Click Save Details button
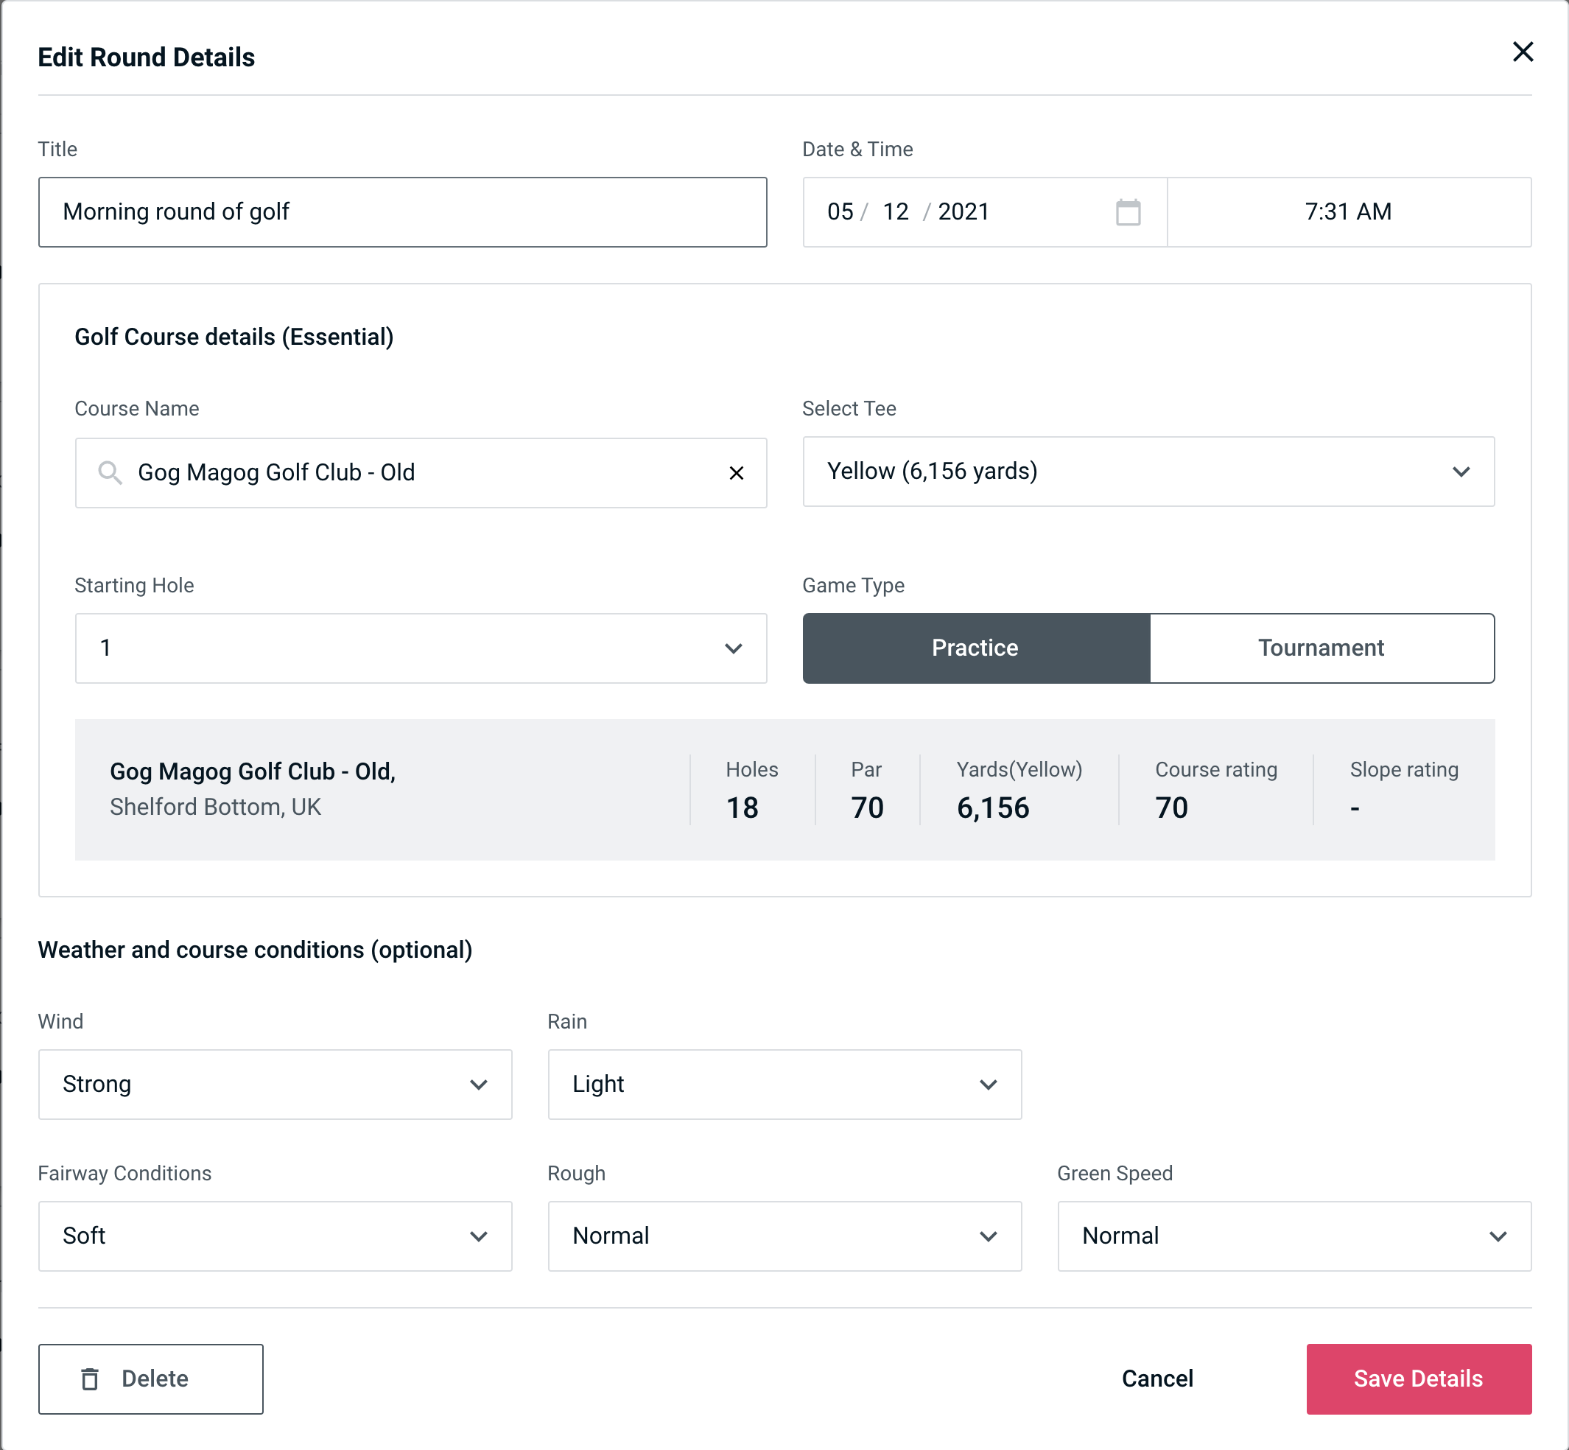The image size is (1569, 1450). click(x=1417, y=1378)
